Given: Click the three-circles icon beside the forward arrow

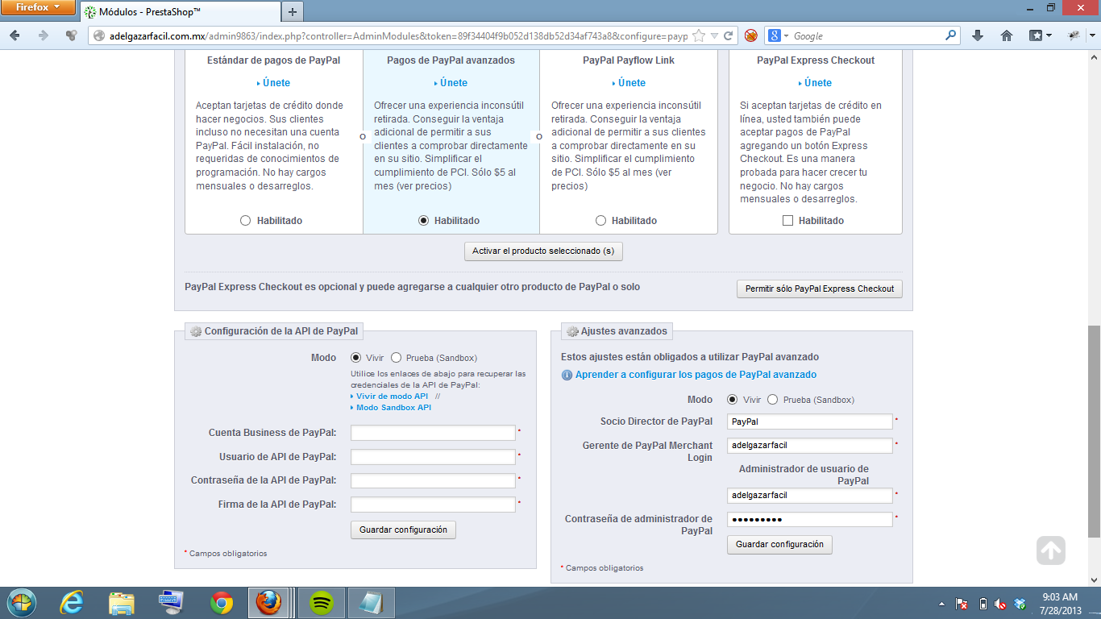Looking at the screenshot, I should click(x=72, y=35).
